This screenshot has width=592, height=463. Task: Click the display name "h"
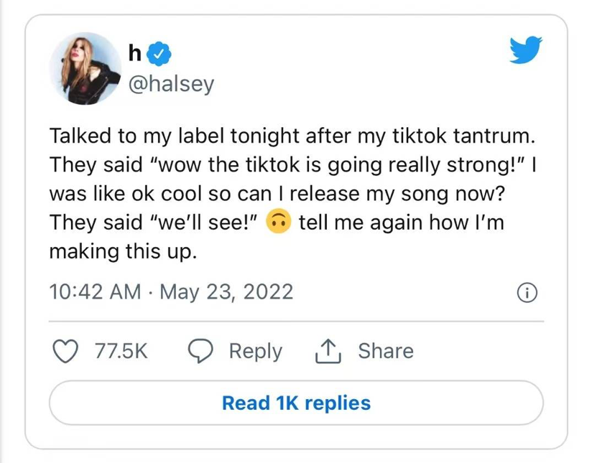tap(134, 53)
